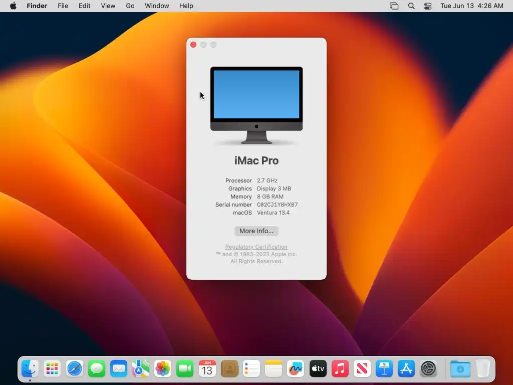Open News from the Dock
513x385 pixels.
tap(362, 368)
